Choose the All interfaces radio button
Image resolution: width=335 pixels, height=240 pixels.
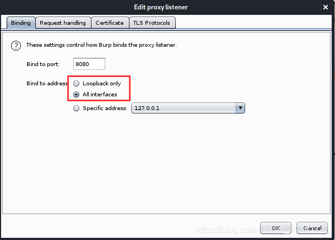click(x=76, y=94)
